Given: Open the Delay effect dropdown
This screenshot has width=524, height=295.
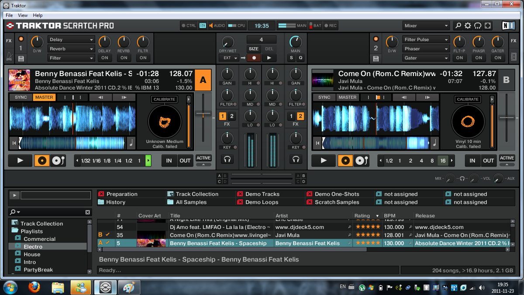Looking at the screenshot, I should tap(72, 39).
